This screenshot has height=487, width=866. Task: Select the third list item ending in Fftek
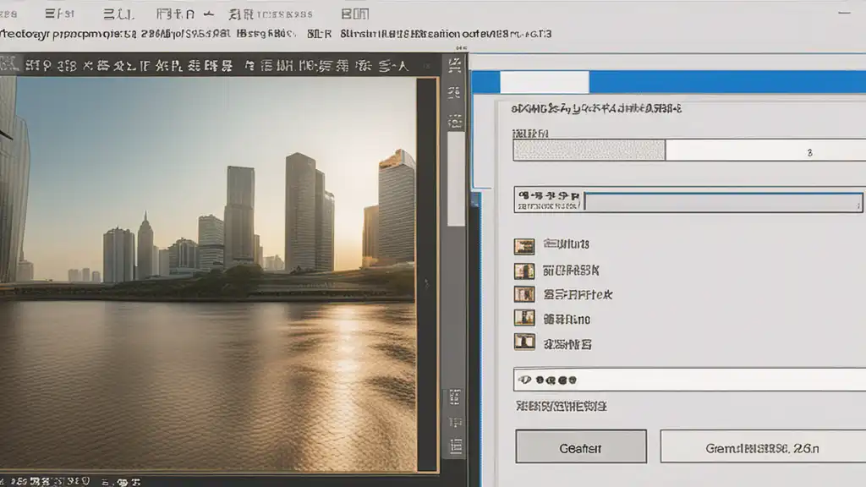(578, 295)
